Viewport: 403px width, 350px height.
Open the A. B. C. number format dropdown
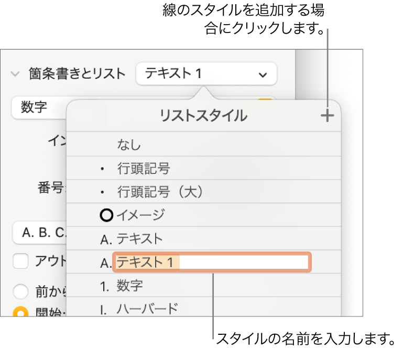[x=39, y=233]
